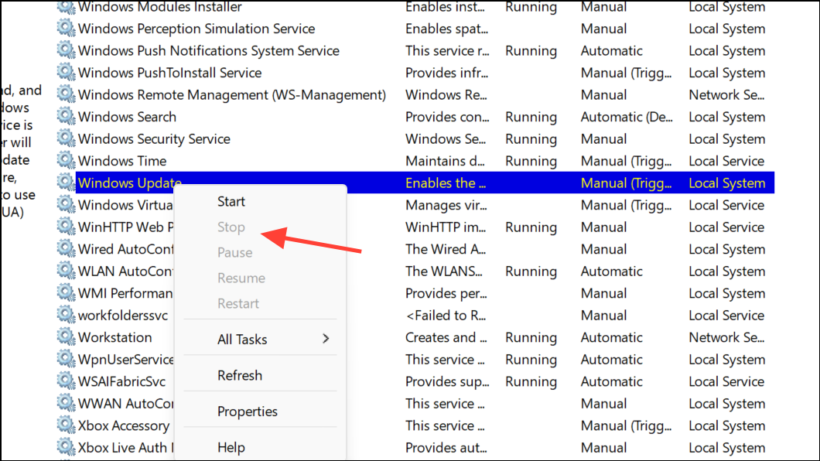Select Help in the context menu
Screen dimensions: 820x461
click(231, 447)
